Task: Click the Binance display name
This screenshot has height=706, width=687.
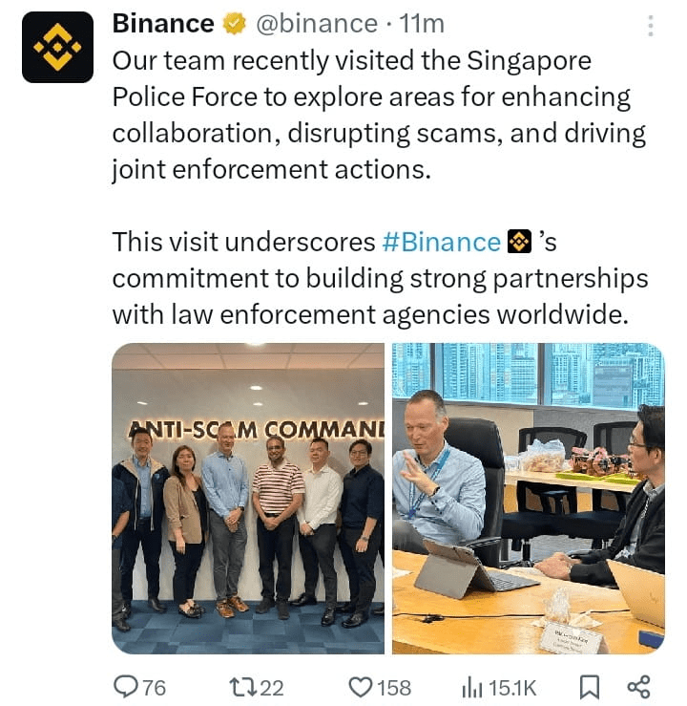Action: pos(163,24)
